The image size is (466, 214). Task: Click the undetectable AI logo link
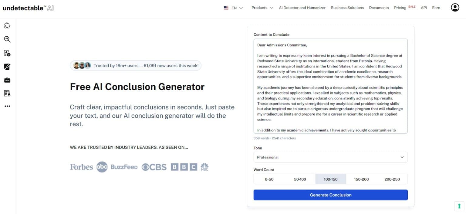coord(28,8)
